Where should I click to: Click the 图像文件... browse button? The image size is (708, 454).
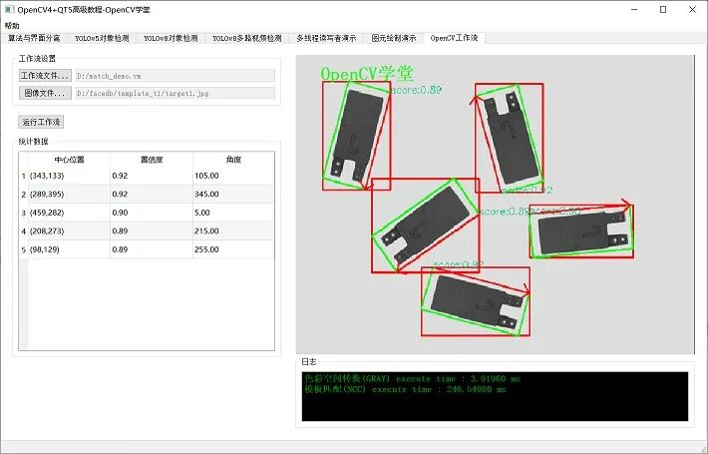(45, 93)
